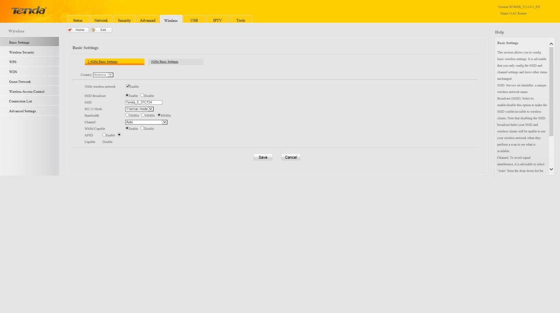Click the Basic Settings page heading
Image resolution: width=560 pixels, height=313 pixels.
(85, 48)
